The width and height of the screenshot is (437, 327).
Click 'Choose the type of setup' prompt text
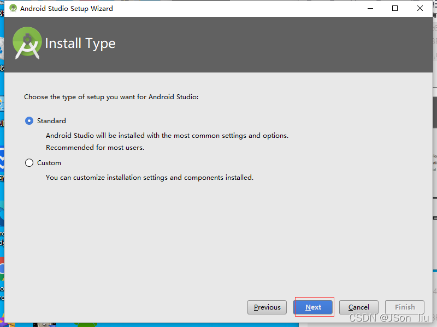pyautogui.click(x=111, y=97)
